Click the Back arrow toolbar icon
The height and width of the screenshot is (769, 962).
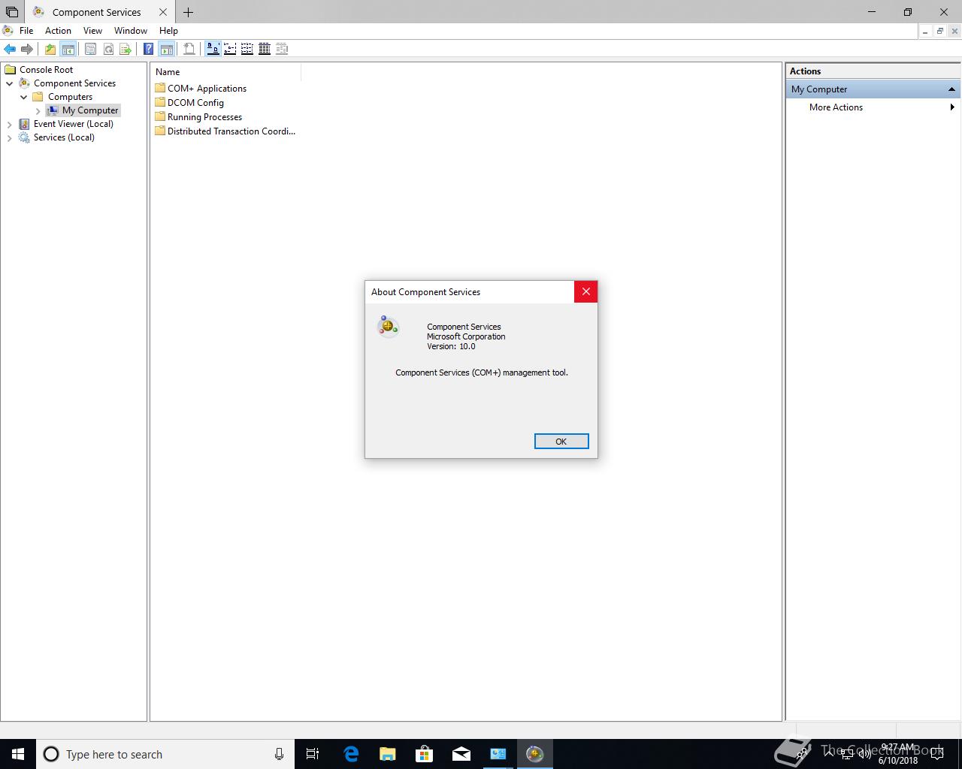pyautogui.click(x=10, y=49)
